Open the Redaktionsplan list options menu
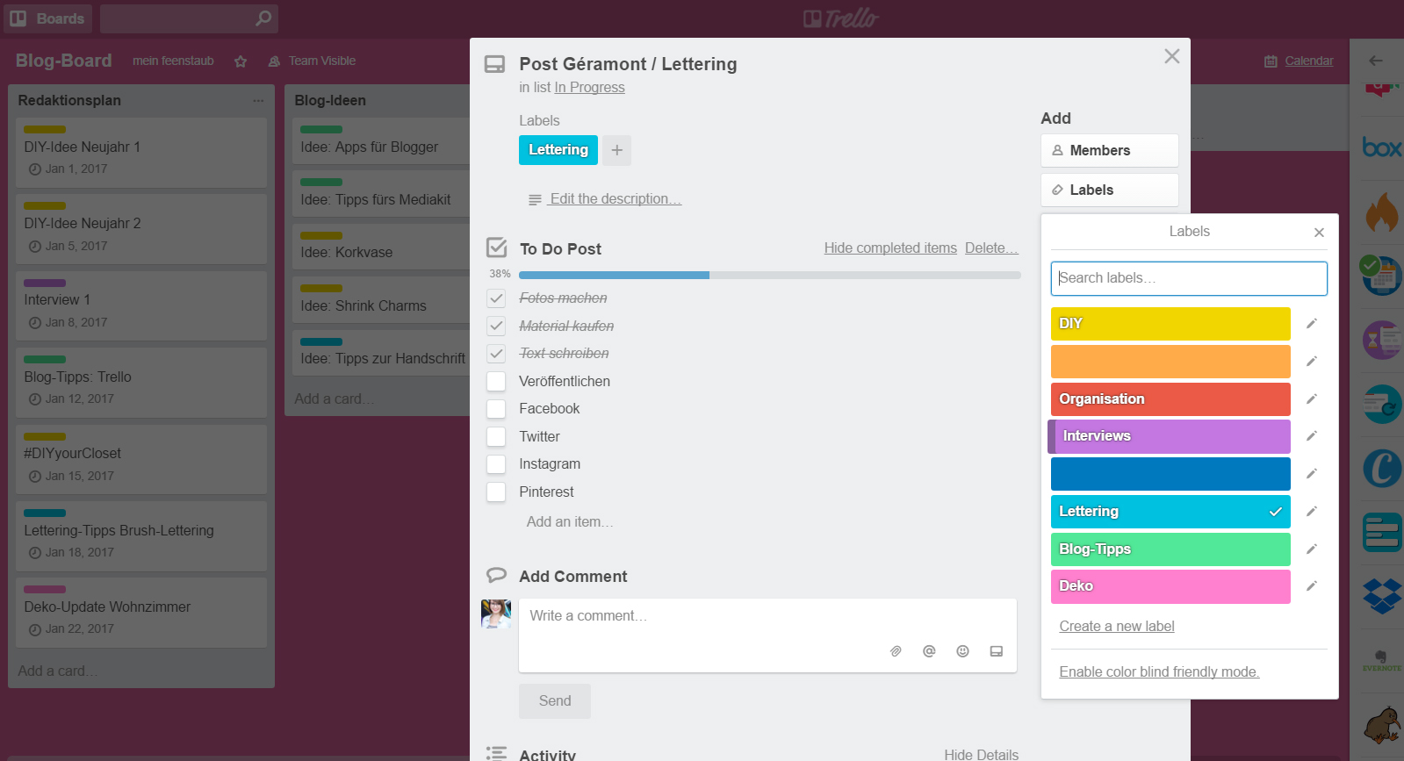The height and width of the screenshot is (761, 1404). (258, 101)
